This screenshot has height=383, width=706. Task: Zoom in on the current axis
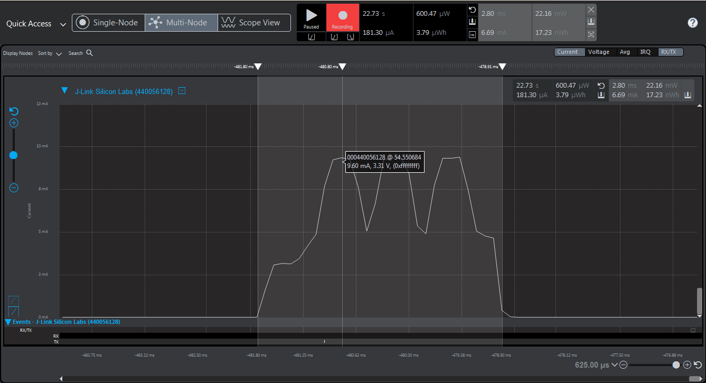14,123
